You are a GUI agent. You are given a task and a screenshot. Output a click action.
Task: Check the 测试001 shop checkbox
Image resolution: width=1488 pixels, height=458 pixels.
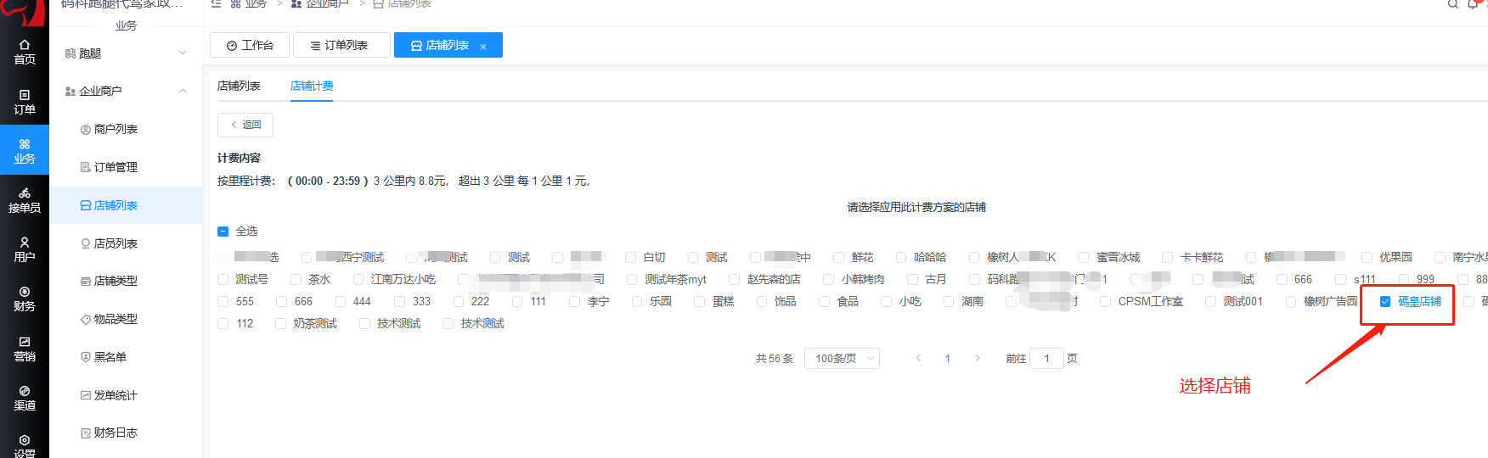[1211, 301]
